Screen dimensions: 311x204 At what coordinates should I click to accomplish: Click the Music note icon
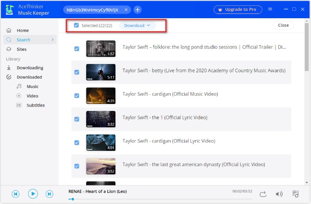(x=19, y=86)
